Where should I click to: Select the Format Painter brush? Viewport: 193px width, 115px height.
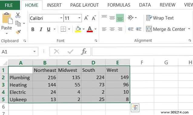coord(18,32)
